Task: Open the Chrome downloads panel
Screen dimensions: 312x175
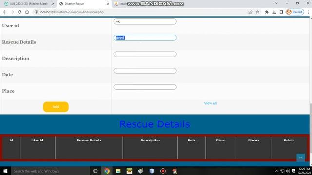Action: point(274,12)
